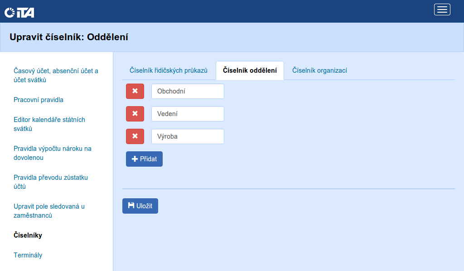Switch to Číselník řidičských průkazů tab
Viewport: 464px width, 271px height.
point(169,70)
